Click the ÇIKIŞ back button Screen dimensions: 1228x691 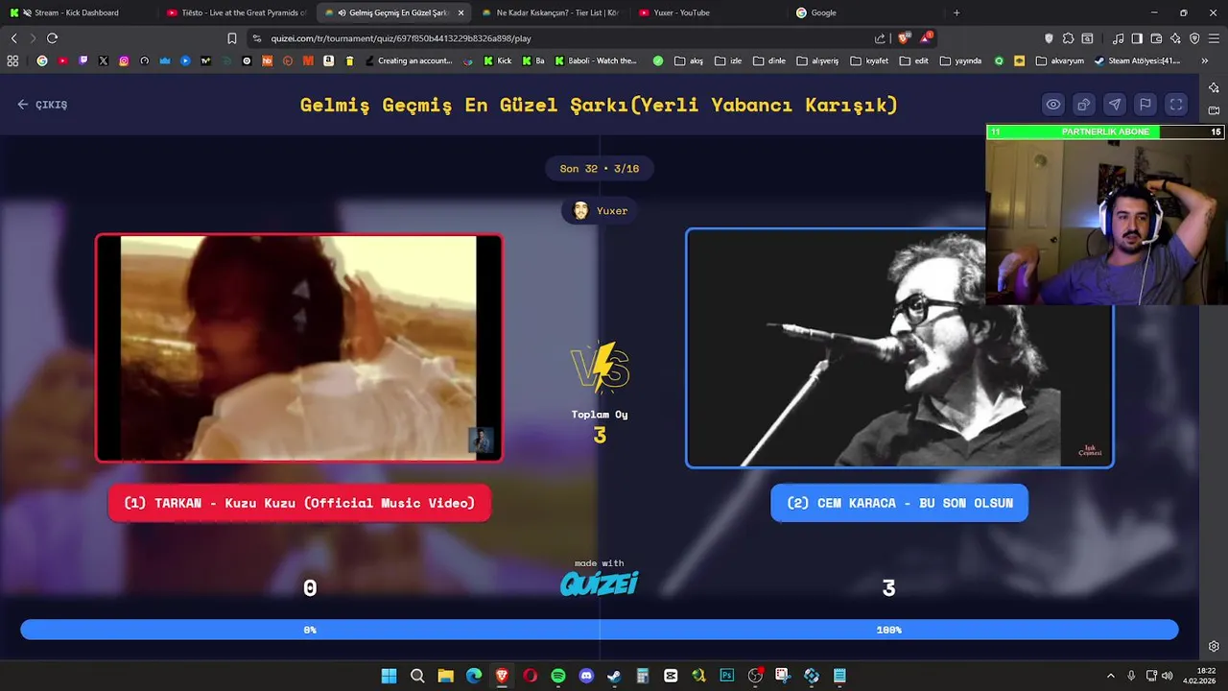(x=42, y=105)
